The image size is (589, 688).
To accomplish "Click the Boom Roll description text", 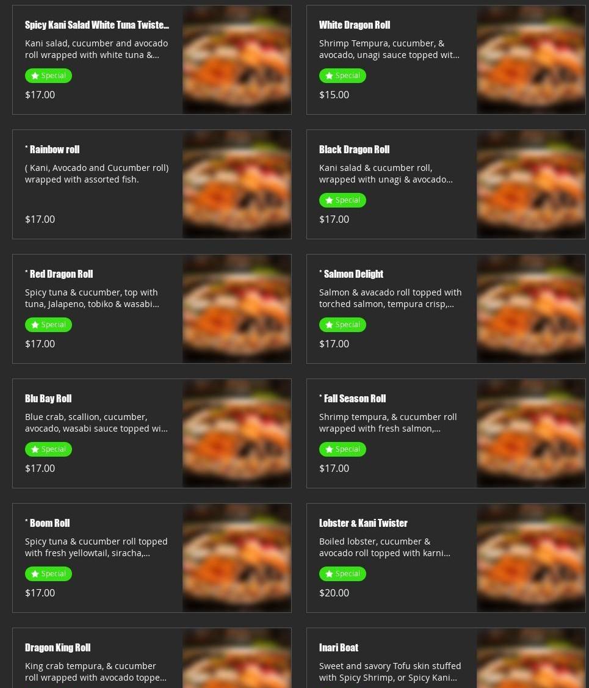I will coord(96,547).
